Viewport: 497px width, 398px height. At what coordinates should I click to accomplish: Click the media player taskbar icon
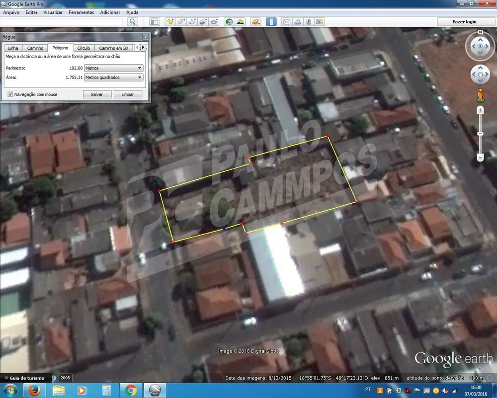pyautogui.click(x=82, y=390)
